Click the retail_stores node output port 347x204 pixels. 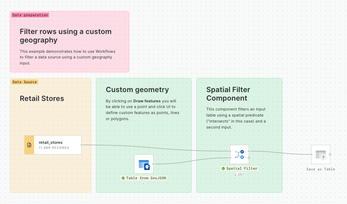[82, 145]
